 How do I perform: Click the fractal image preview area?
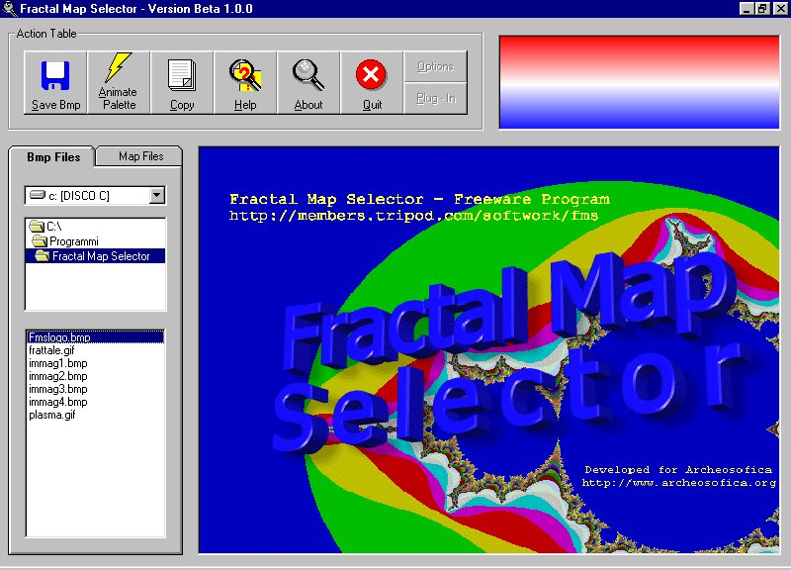pyautogui.click(x=488, y=350)
